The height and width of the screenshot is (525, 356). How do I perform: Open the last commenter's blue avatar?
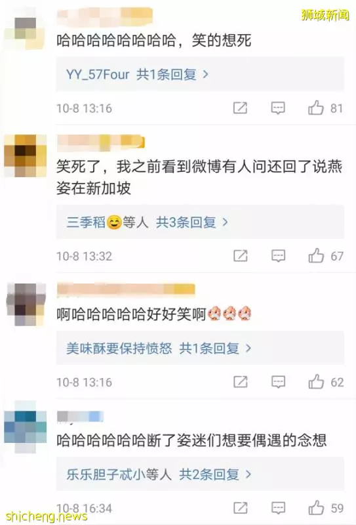click(25, 427)
